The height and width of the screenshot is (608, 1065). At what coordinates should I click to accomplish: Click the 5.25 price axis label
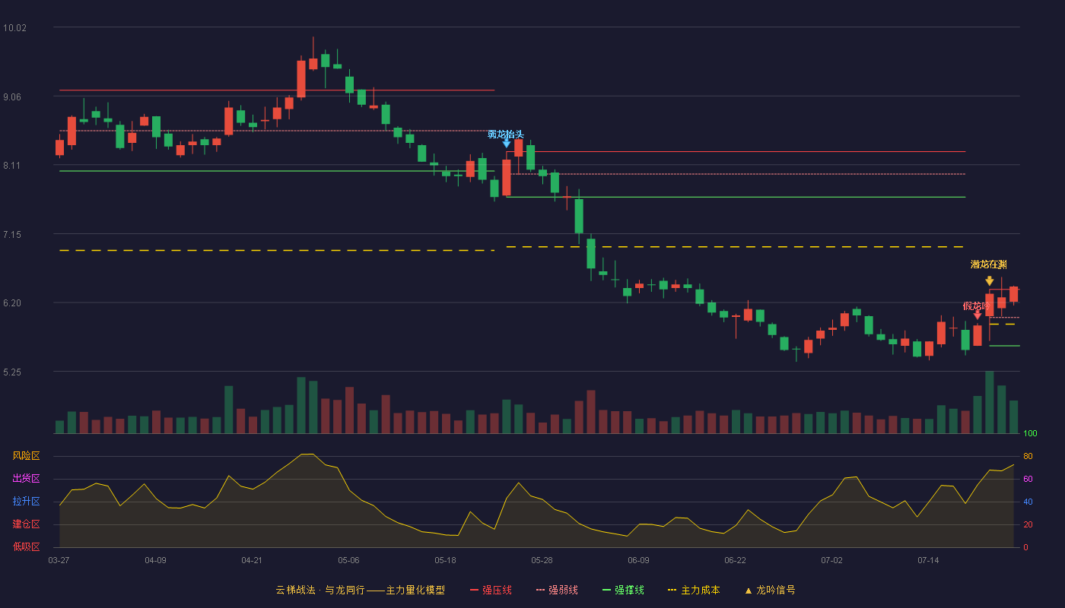coord(12,372)
